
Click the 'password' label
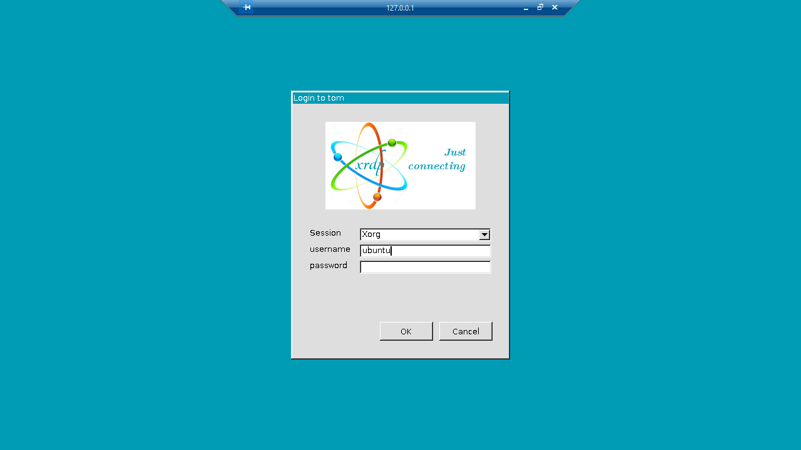point(329,266)
